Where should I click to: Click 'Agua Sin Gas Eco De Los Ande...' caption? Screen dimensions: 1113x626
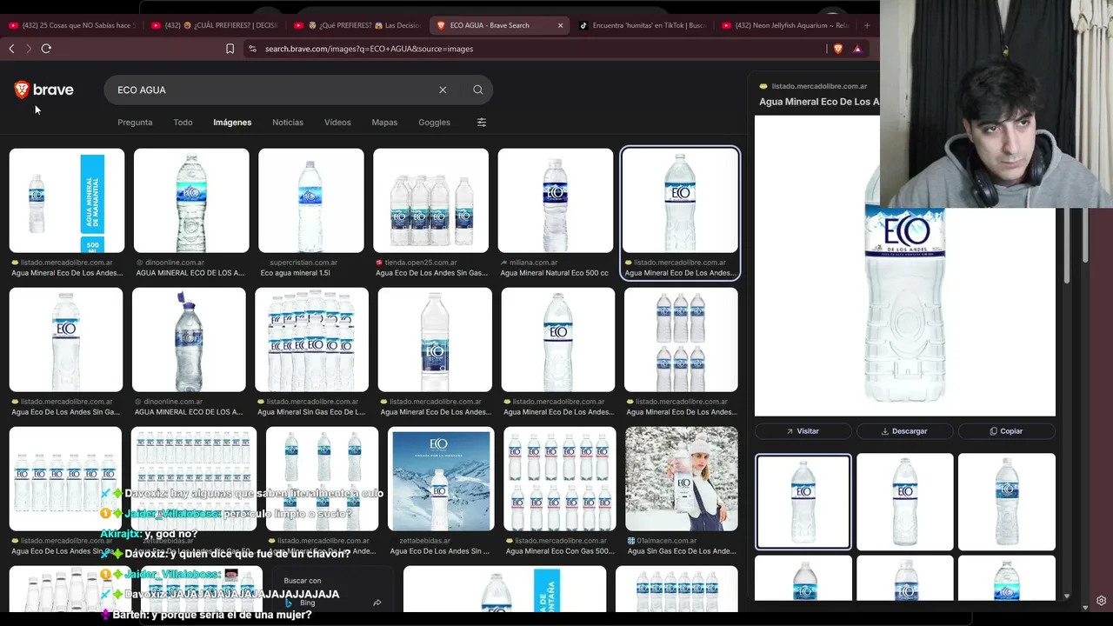(x=681, y=551)
